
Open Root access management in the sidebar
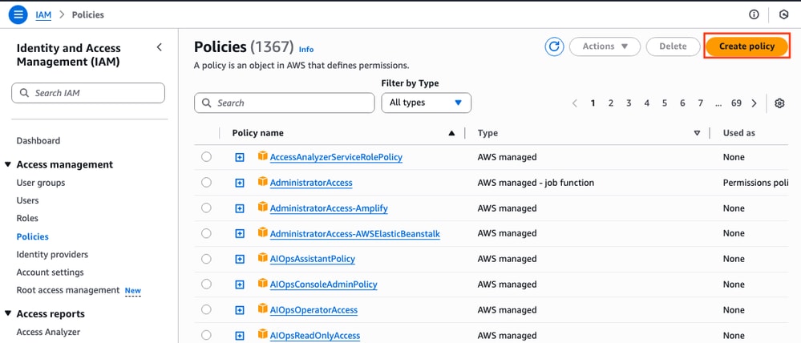pyautogui.click(x=68, y=290)
